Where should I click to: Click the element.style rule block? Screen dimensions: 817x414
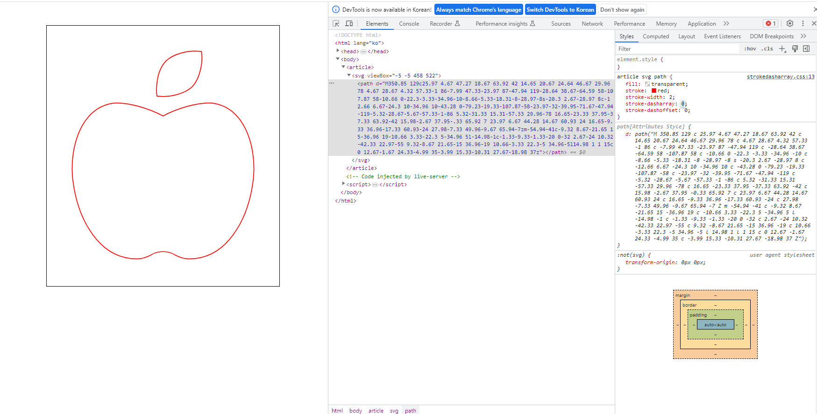(x=716, y=63)
